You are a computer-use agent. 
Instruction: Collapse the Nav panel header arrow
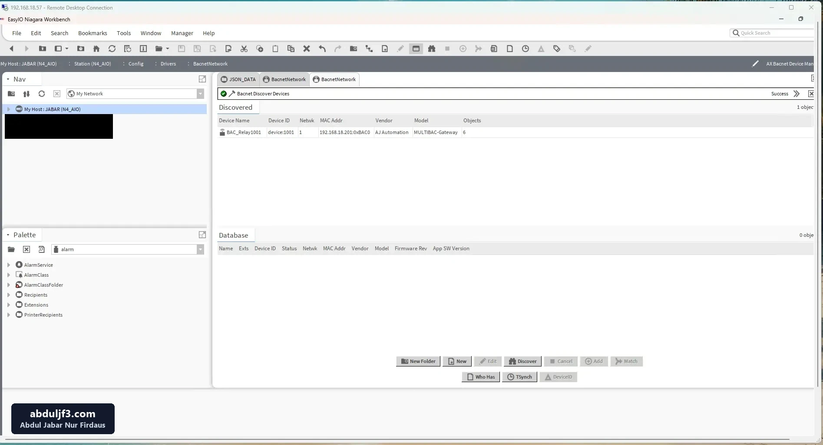[x=8, y=79]
